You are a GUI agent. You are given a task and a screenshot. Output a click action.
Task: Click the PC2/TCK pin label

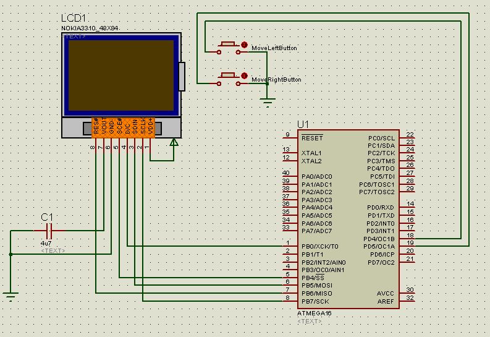381,153
